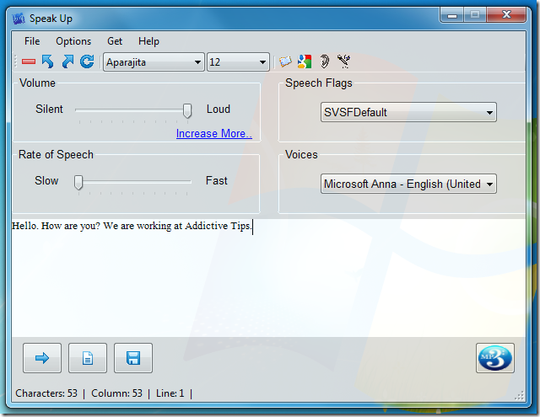
Task: Click the 'Slow' rate label
Action: click(x=46, y=181)
